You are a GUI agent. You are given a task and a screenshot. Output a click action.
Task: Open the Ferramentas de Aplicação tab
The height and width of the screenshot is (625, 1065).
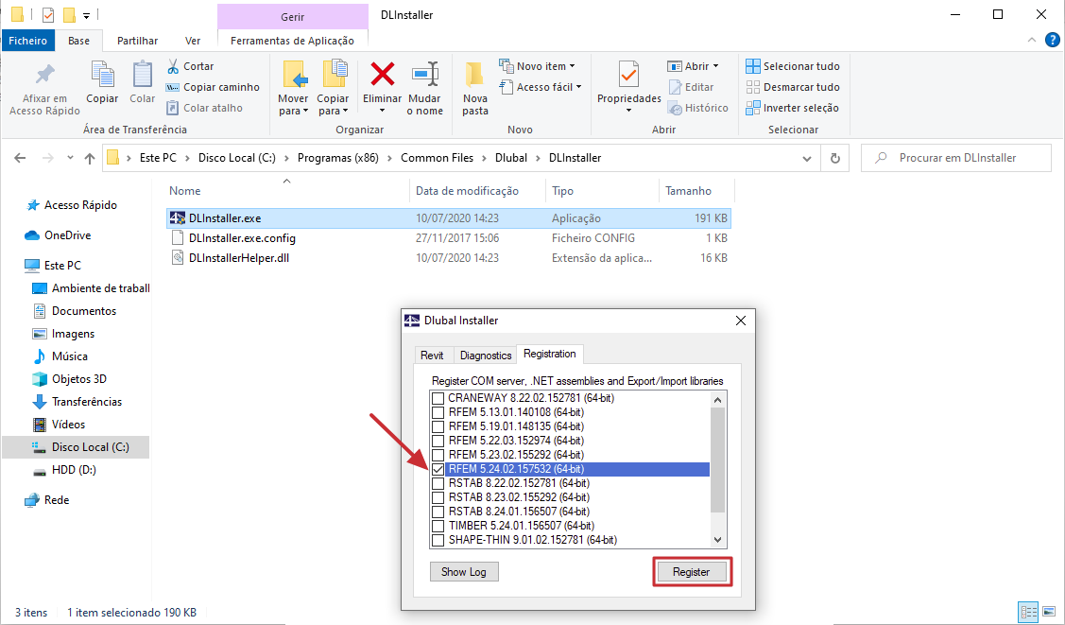pos(292,41)
